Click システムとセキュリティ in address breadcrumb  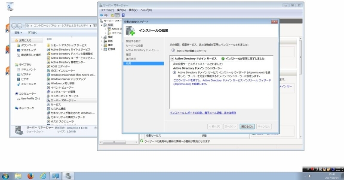pyautogui.click(x=74, y=26)
